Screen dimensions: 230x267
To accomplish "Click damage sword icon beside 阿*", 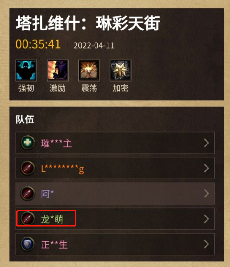I will click(x=28, y=193).
